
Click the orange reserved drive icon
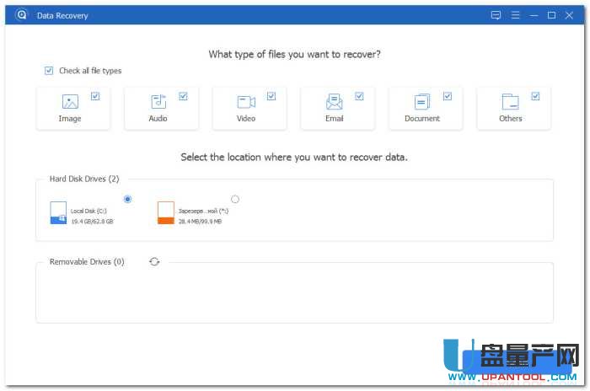click(166, 212)
